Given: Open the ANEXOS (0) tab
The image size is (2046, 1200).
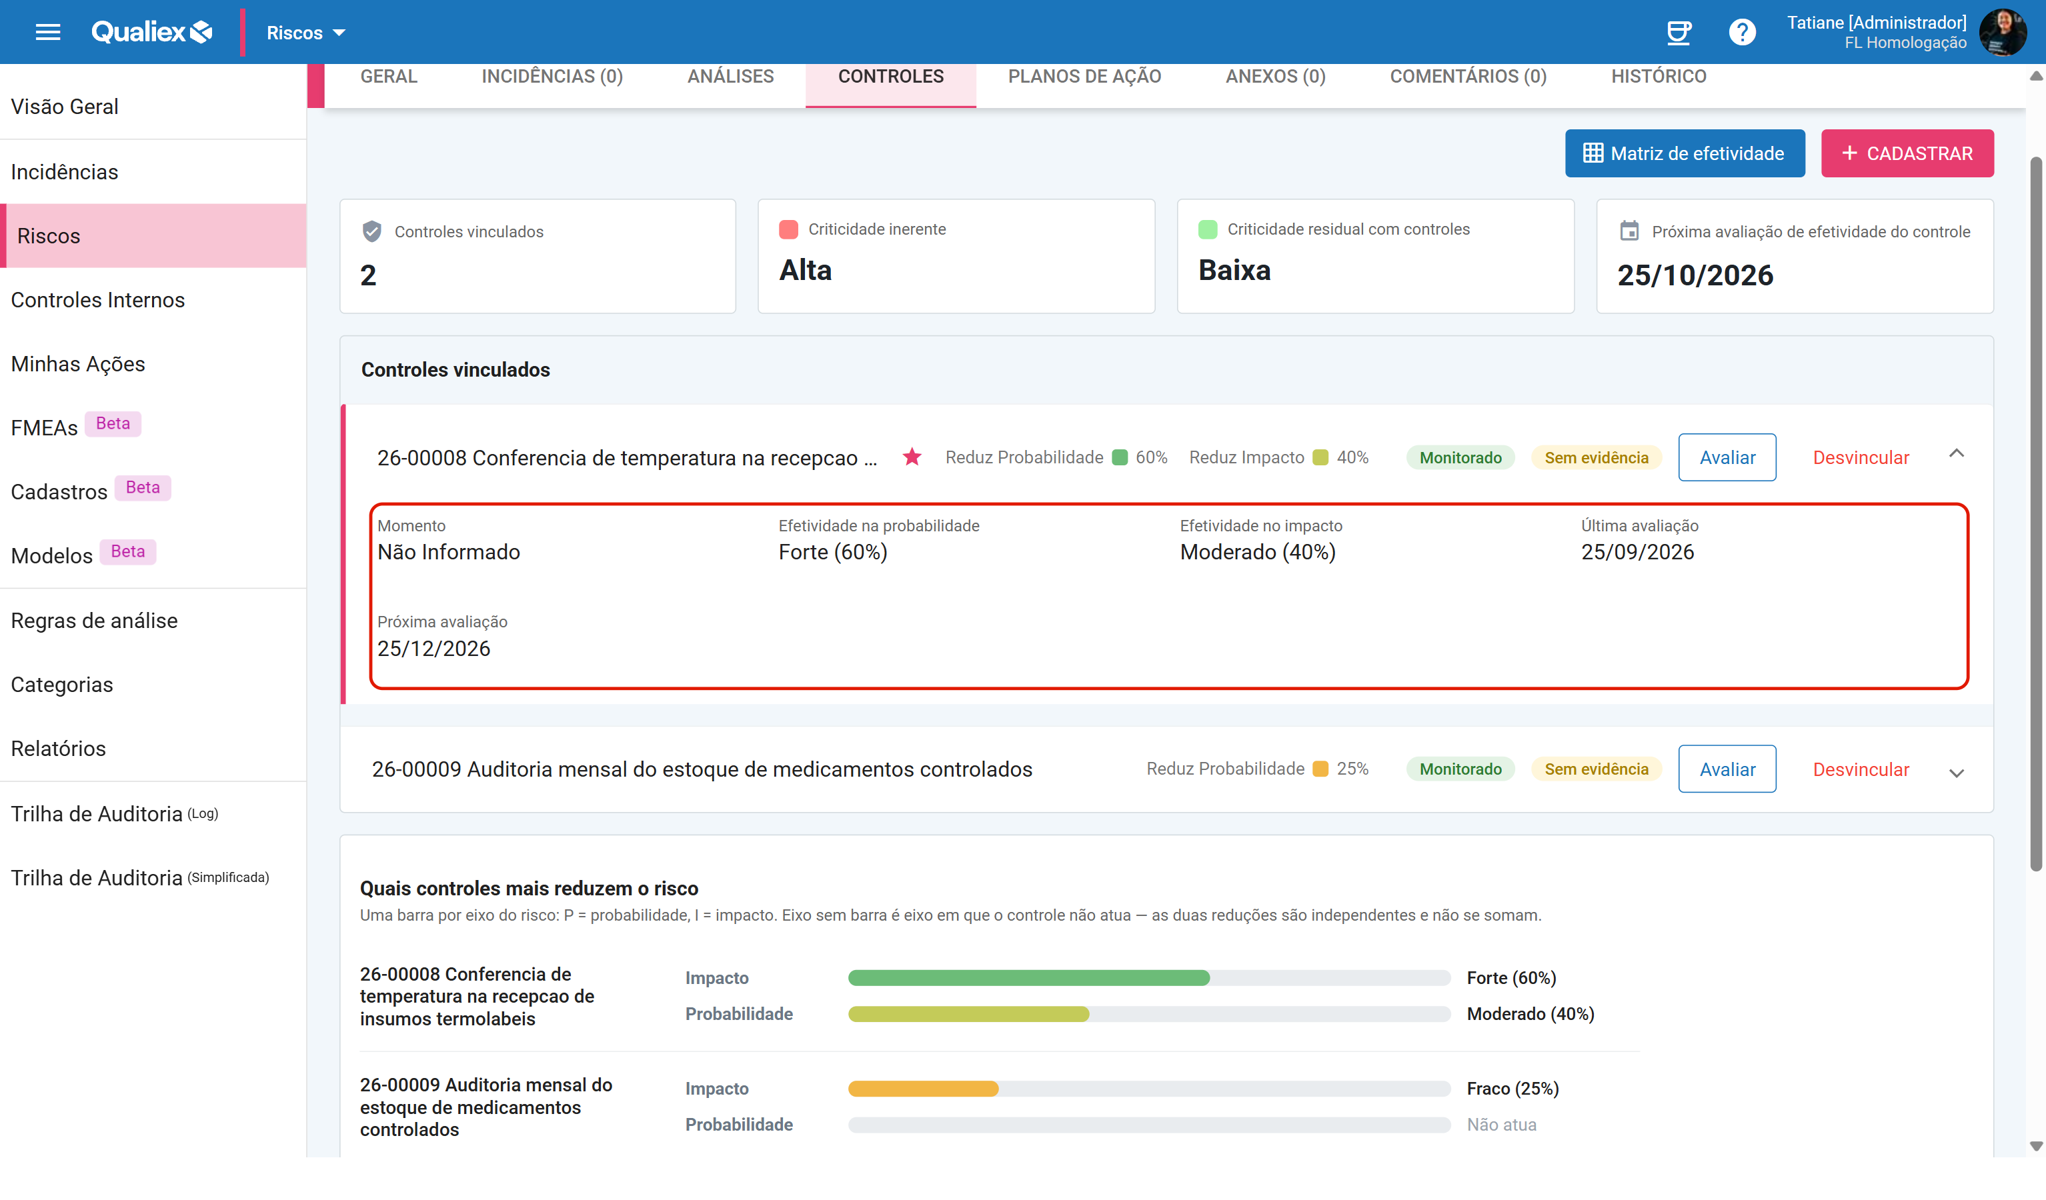Looking at the screenshot, I should [1274, 76].
